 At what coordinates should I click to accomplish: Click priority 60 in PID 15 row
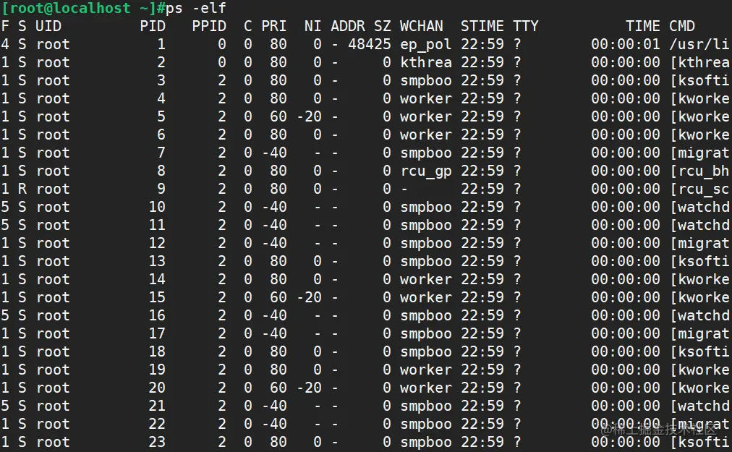click(x=278, y=297)
